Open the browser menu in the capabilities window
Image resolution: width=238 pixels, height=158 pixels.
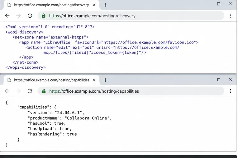click(x=231, y=91)
